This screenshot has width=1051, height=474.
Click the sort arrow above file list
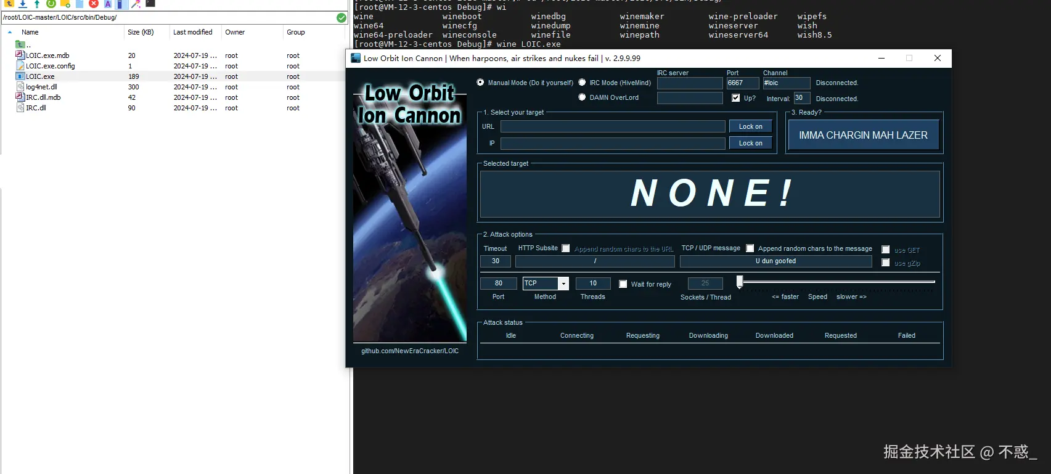(10, 32)
